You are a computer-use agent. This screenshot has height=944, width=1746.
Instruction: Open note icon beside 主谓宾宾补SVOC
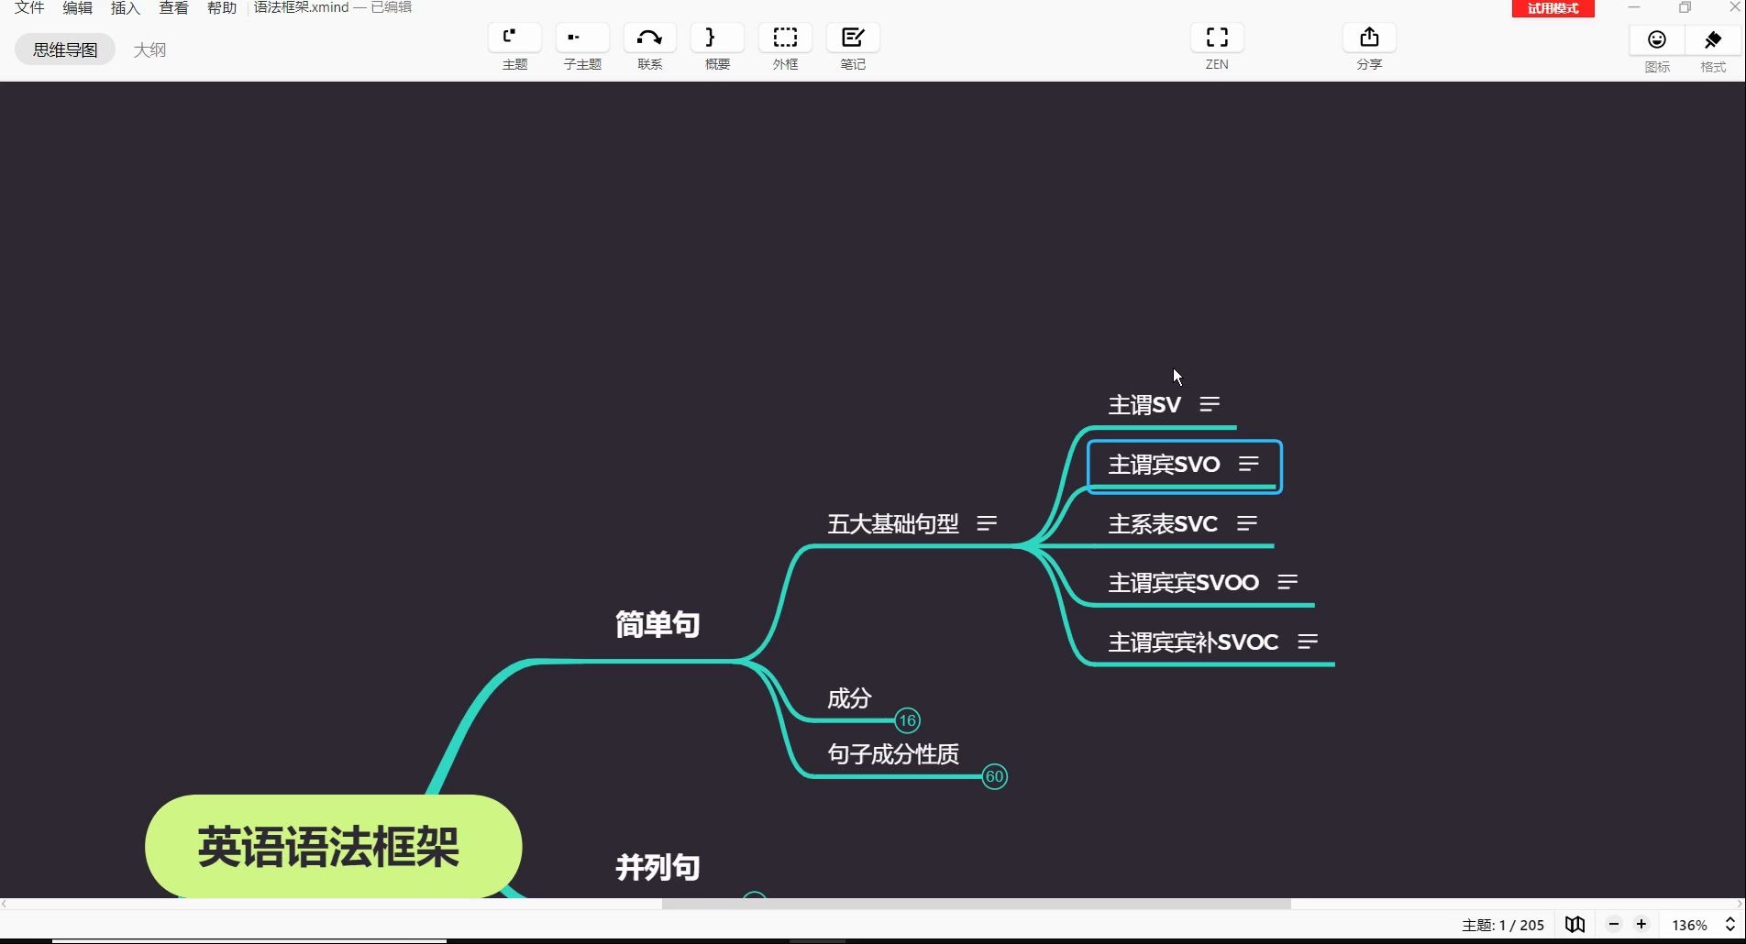(1308, 642)
